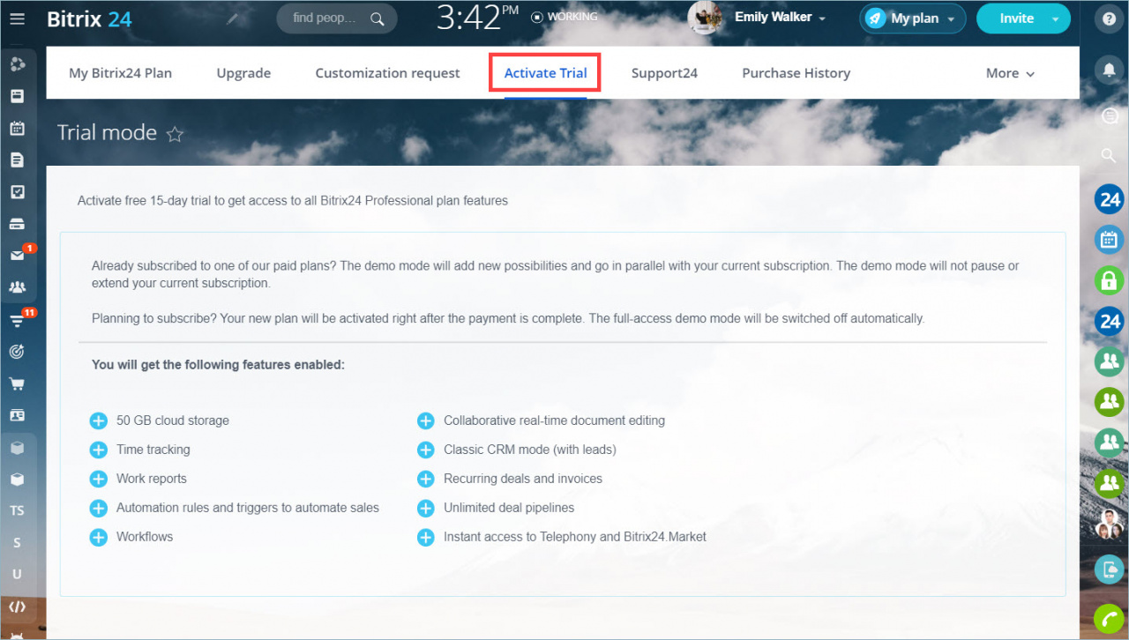Screen dimensions: 1129x640
Task: Click plus icon next to Work reports
Action: point(99,480)
